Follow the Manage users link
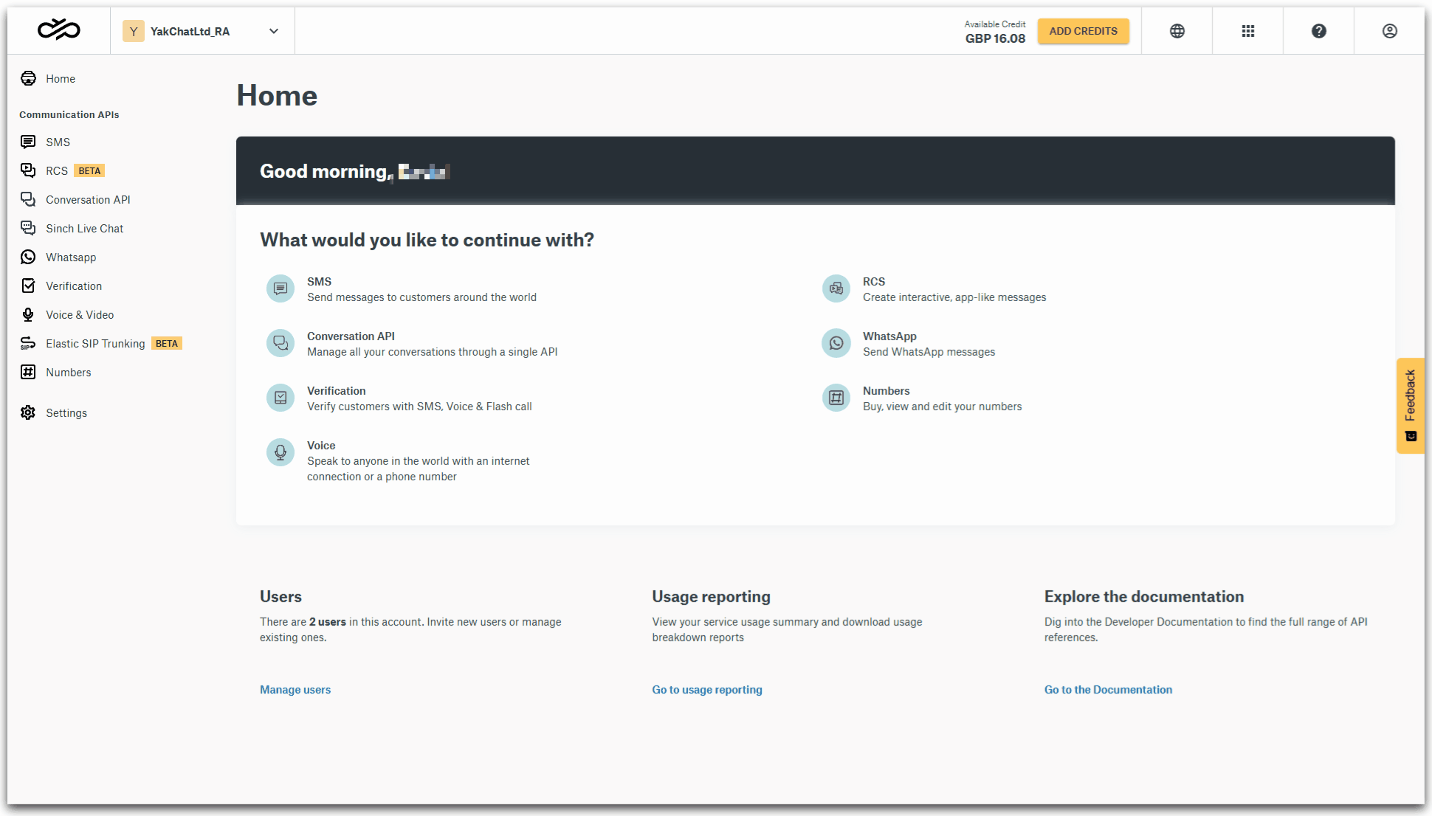Screen dimensions: 1432x816 tap(295, 690)
